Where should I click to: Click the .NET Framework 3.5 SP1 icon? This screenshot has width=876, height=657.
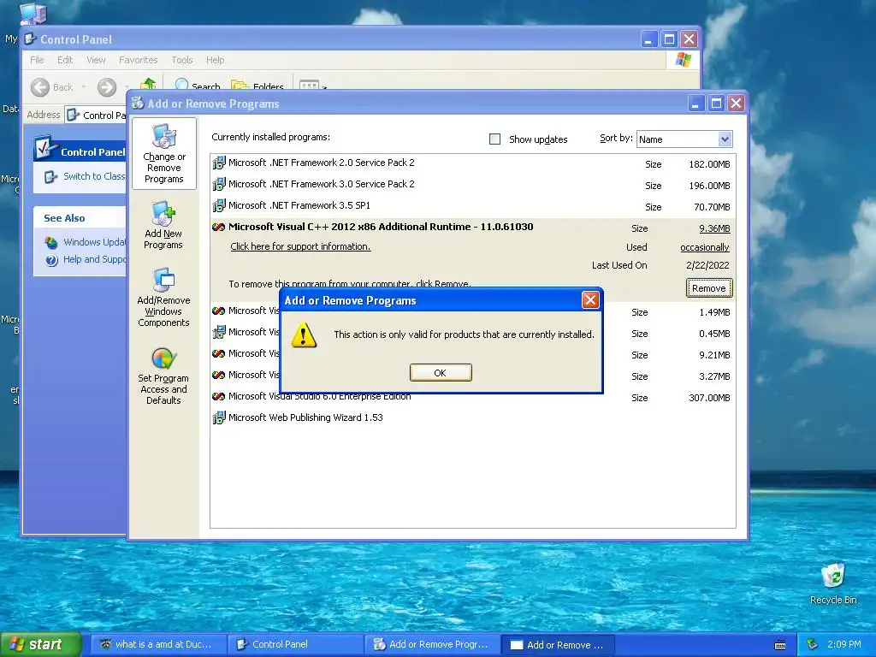click(219, 205)
